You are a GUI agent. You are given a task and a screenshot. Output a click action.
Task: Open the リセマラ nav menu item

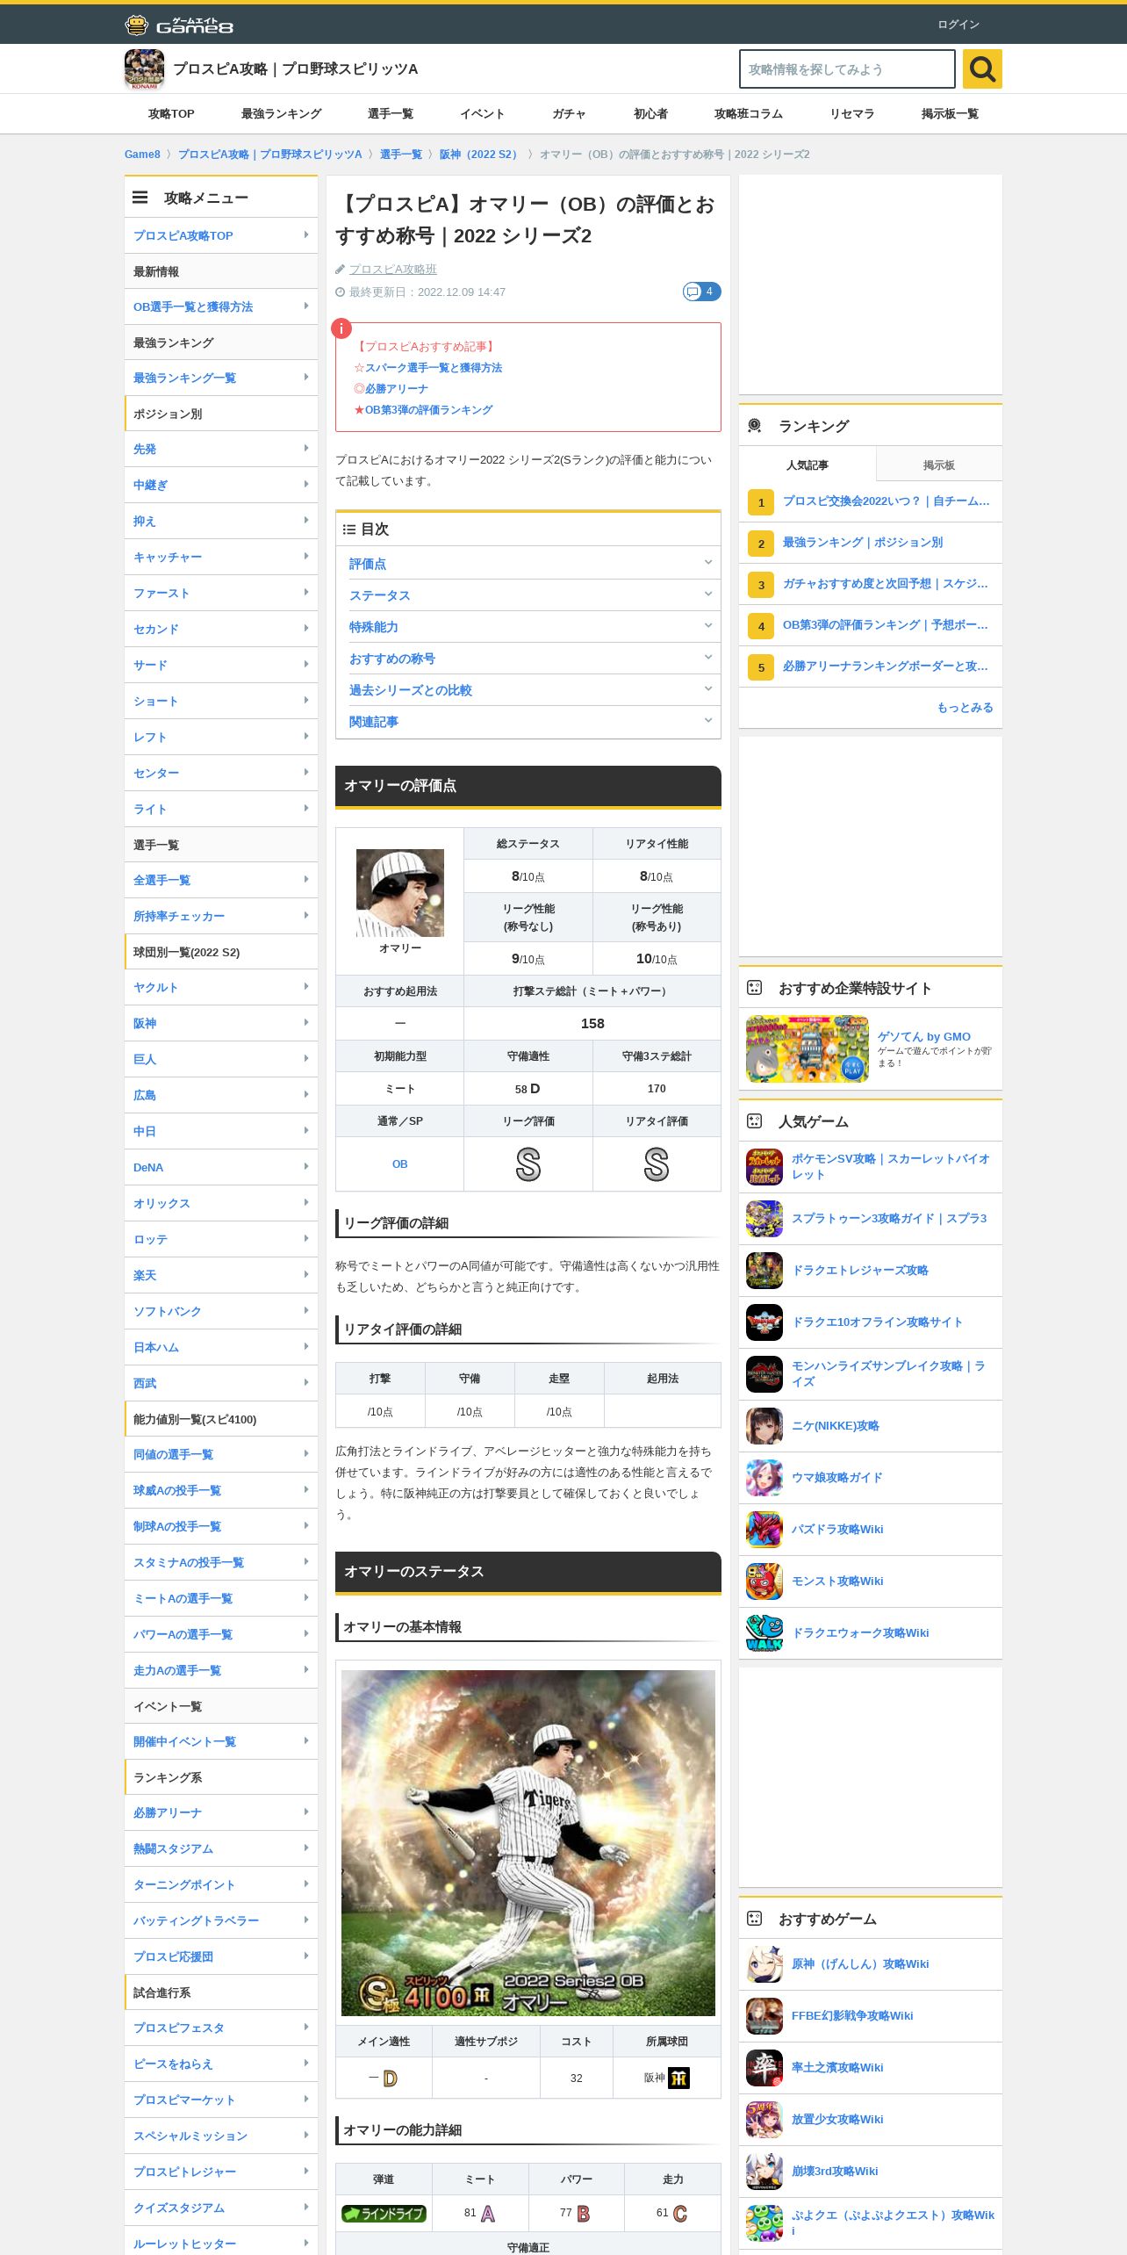click(x=851, y=114)
